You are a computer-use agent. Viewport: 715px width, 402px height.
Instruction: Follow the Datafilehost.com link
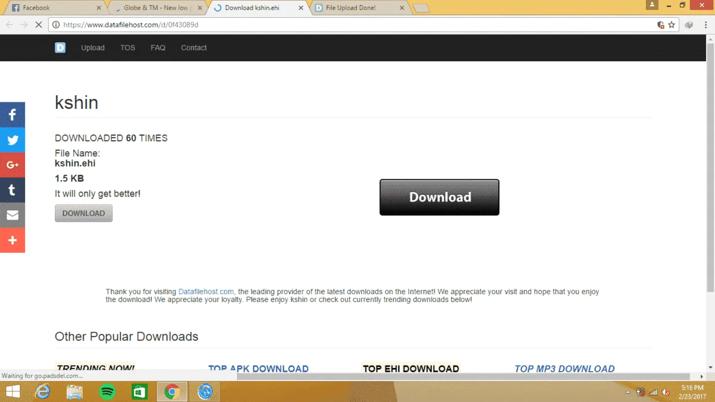coord(206,292)
